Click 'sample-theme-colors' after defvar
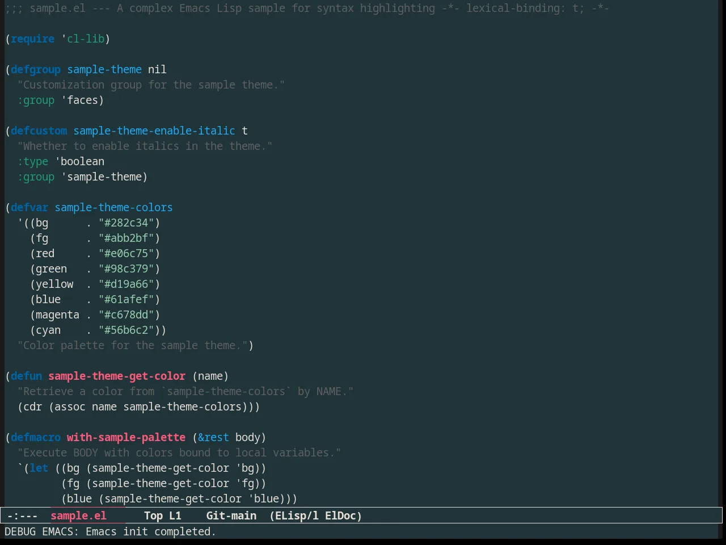Image resolution: width=726 pixels, height=545 pixels. [x=114, y=207]
